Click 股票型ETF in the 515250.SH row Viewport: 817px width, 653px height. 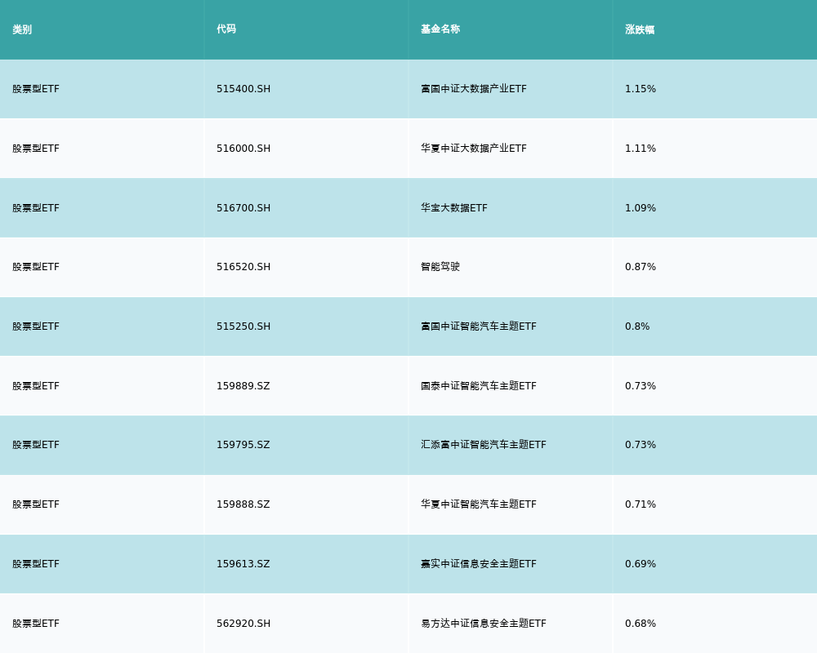pyautogui.click(x=36, y=326)
